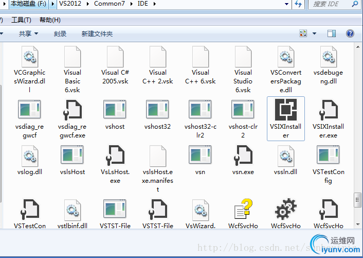The height and width of the screenshot is (258, 363).
Task: Select vssln.dll file
Action: [x=286, y=160]
